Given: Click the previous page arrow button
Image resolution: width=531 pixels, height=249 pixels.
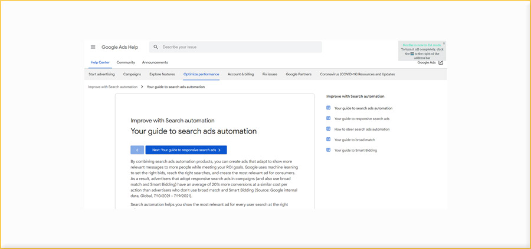Looking at the screenshot, I should coord(137,150).
